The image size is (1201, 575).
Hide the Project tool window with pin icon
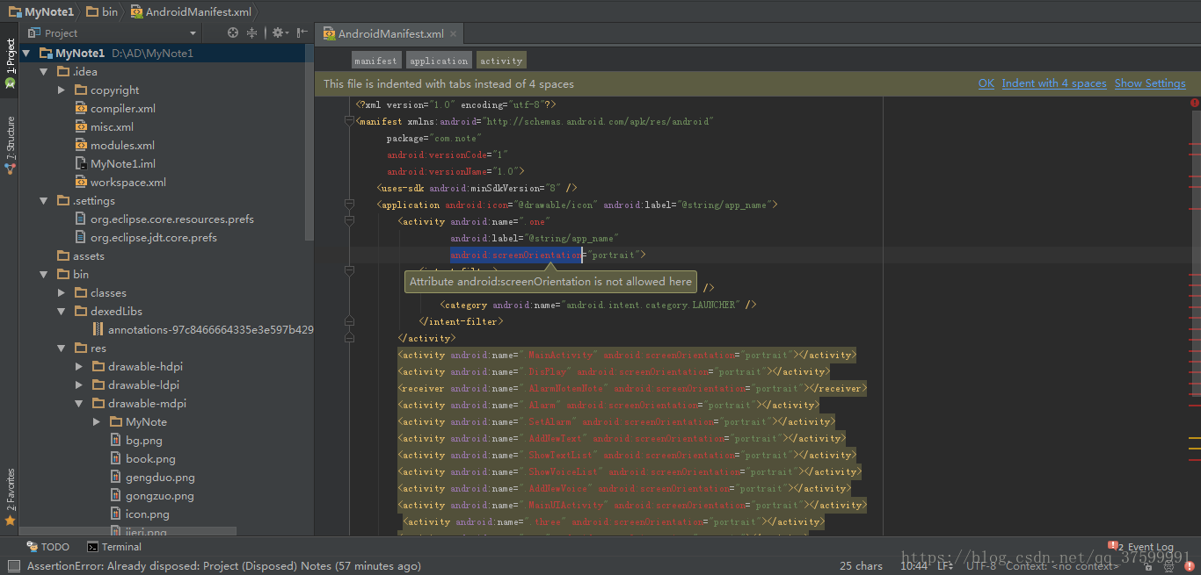coord(302,32)
